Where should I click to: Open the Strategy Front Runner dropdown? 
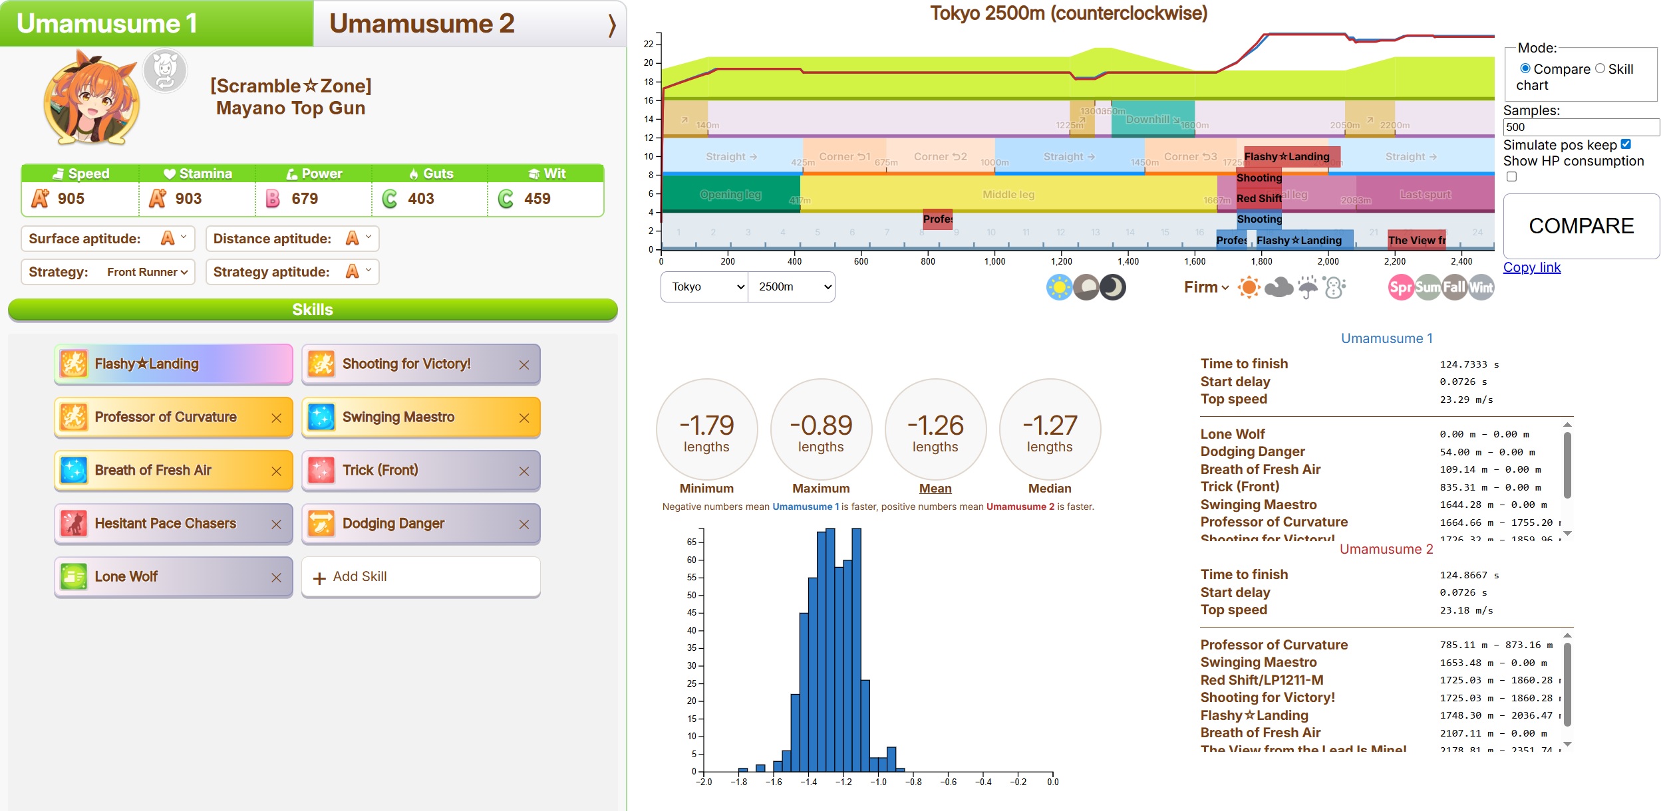pyautogui.click(x=148, y=272)
